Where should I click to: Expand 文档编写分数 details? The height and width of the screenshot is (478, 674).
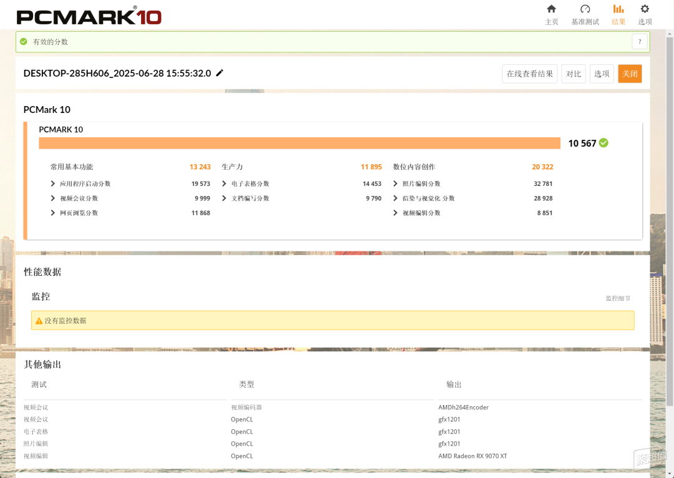(x=224, y=198)
